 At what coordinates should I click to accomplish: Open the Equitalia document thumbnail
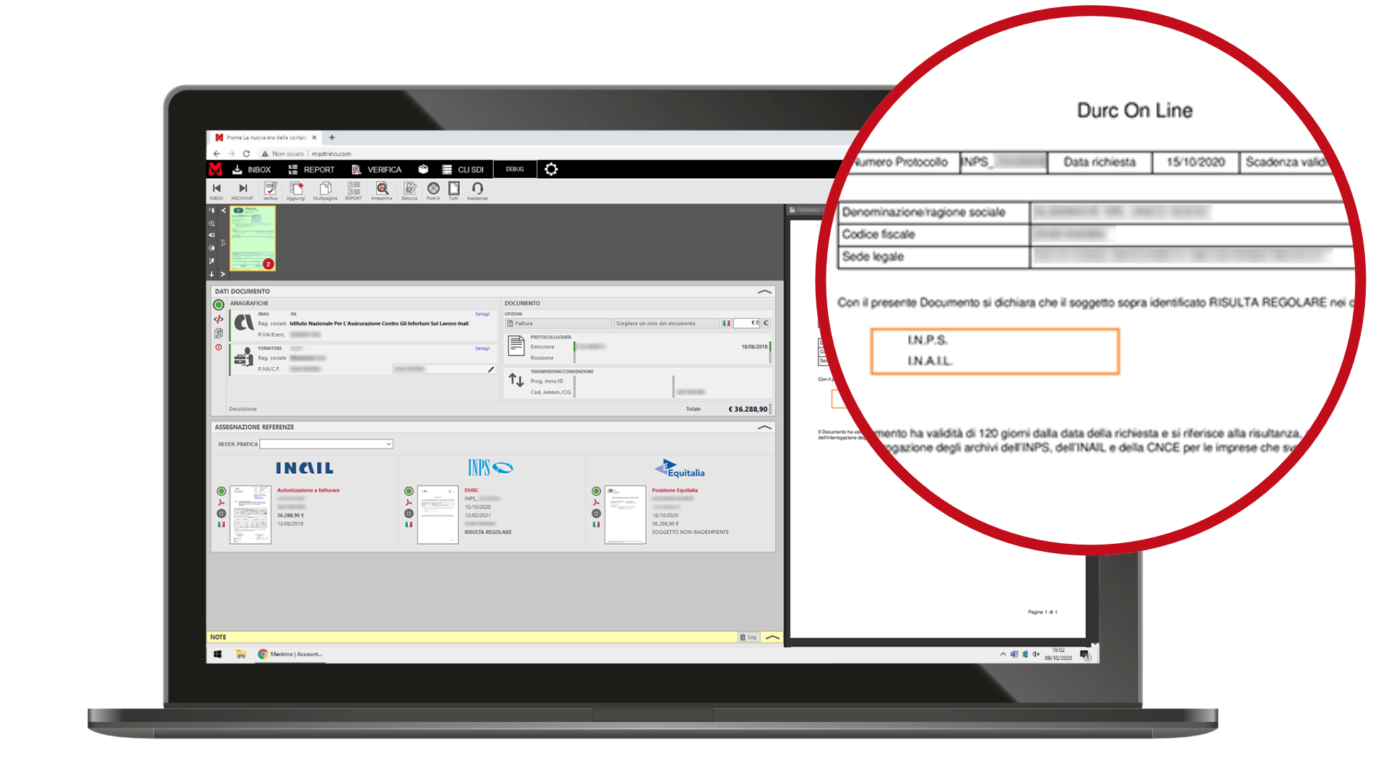(625, 515)
